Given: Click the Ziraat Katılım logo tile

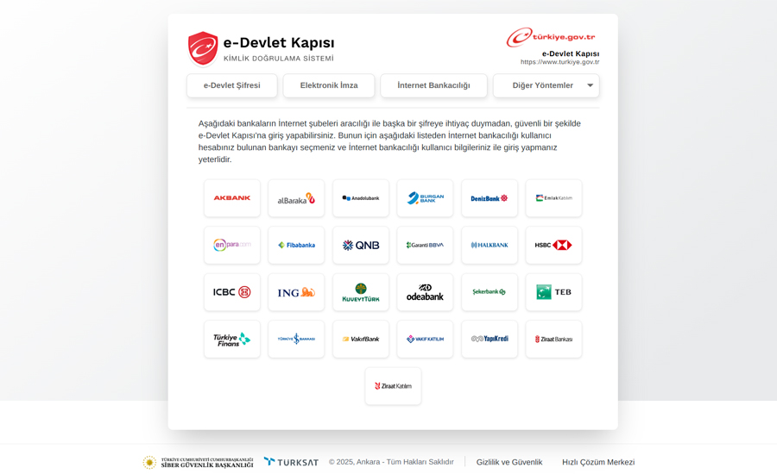Looking at the screenshot, I should click(x=393, y=386).
